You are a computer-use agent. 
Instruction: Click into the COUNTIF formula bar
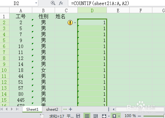pos(116,3)
